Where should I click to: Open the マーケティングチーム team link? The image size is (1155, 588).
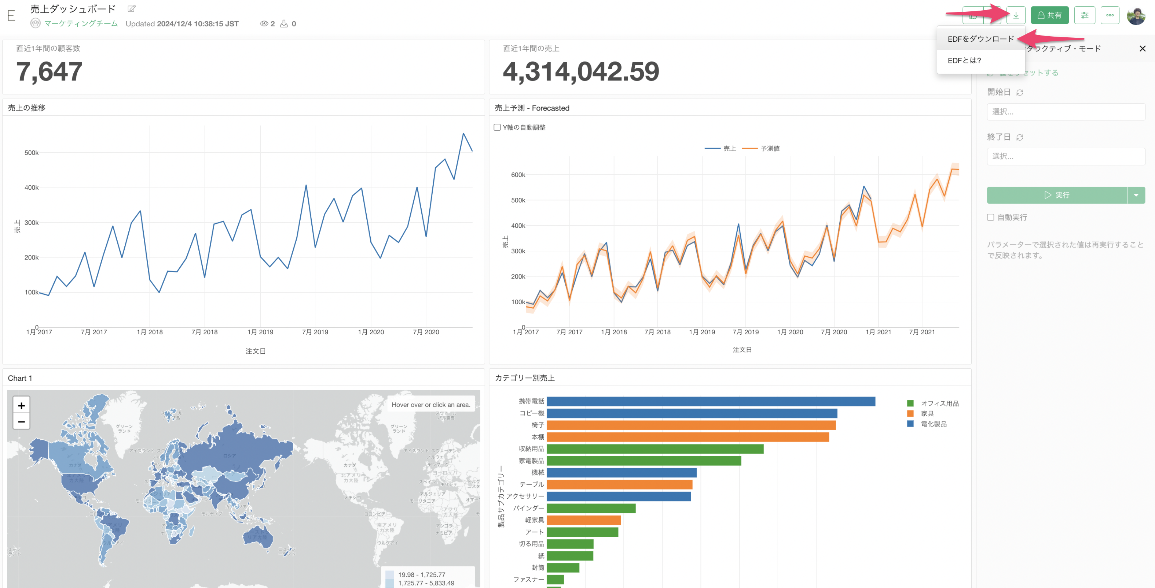81,23
